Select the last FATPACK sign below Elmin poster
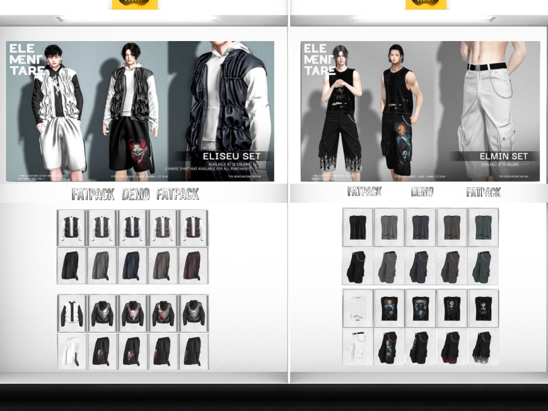 pyautogui.click(x=483, y=192)
